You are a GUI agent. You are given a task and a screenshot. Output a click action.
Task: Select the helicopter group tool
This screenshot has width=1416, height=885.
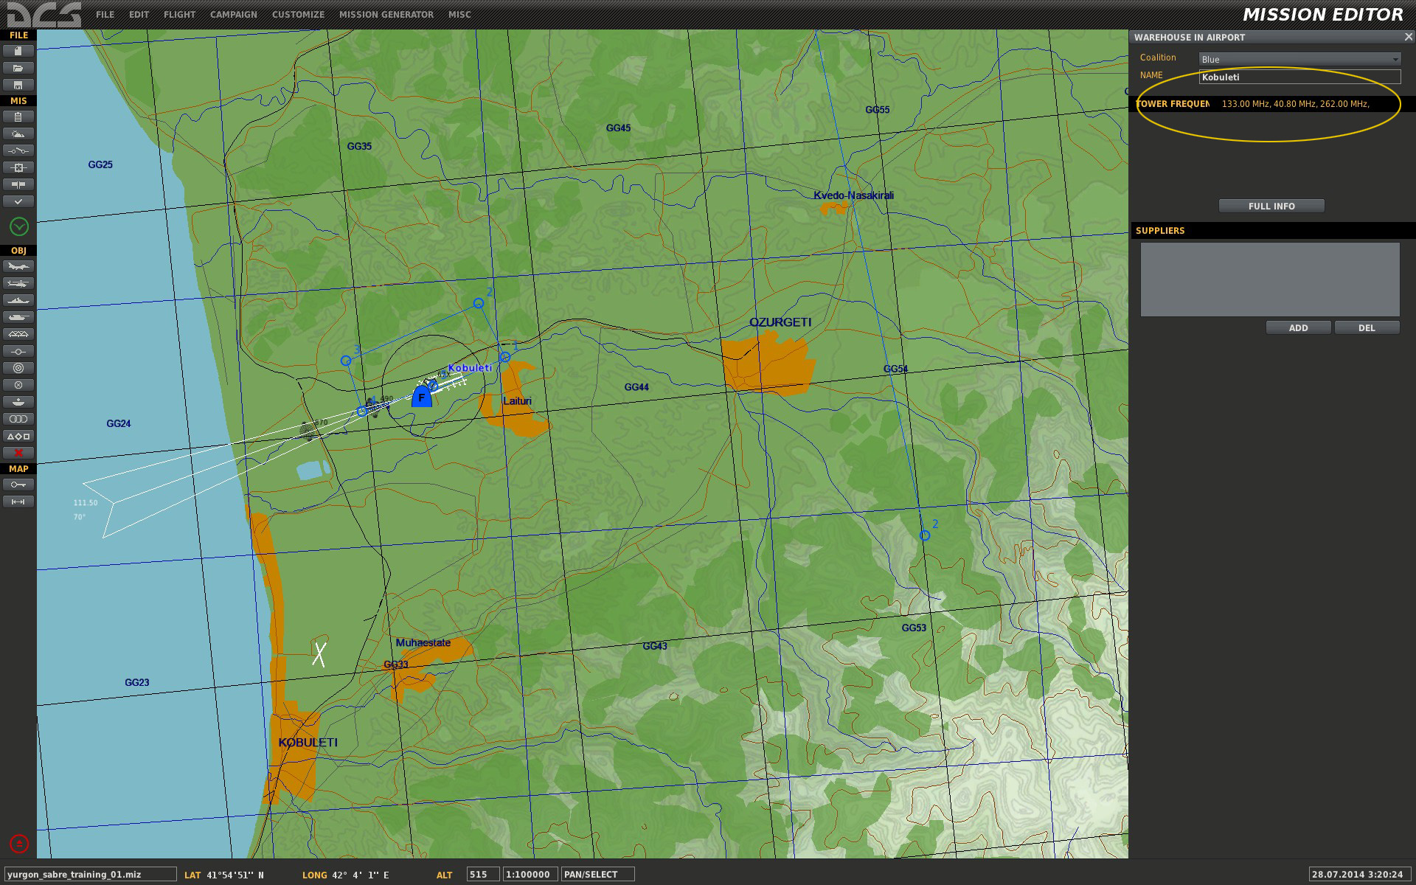coord(18,283)
